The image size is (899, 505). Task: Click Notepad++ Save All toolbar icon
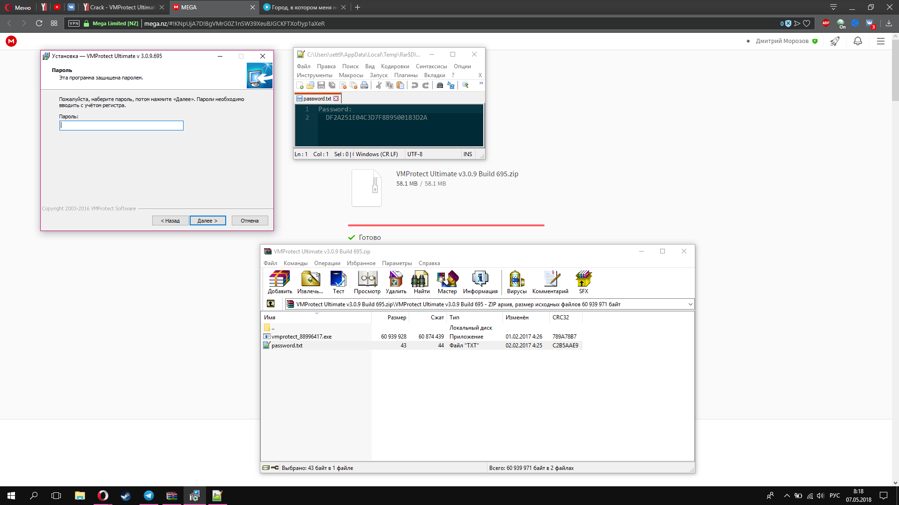(x=332, y=85)
